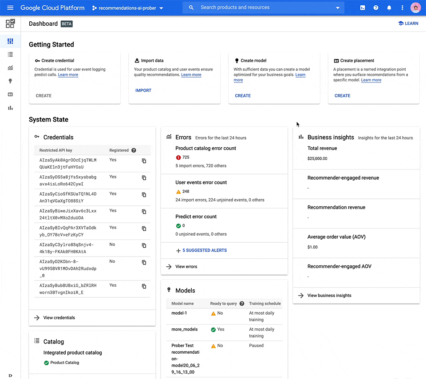This screenshot has width=426, height=379.
Task: Click the user account avatar
Action: tap(415, 8)
